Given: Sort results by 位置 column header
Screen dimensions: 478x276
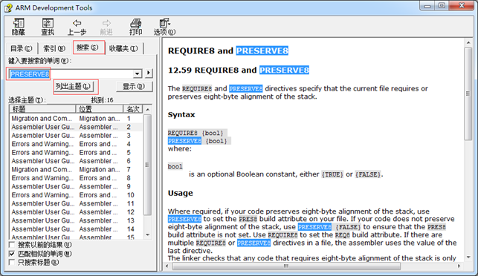Looking at the screenshot, I should coord(100,109).
